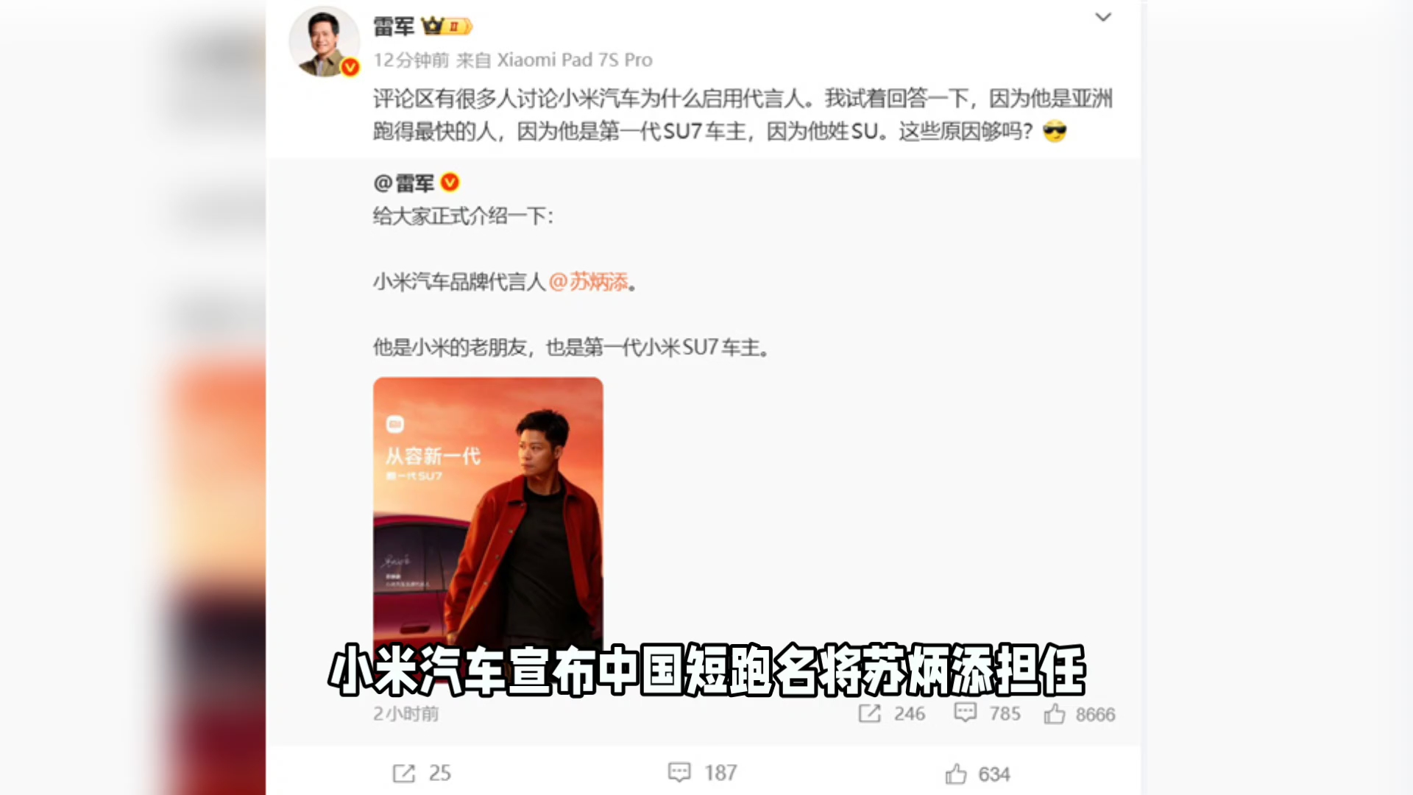Image resolution: width=1413 pixels, height=795 pixels.
Task: Open comments with 187 replies
Action: pyautogui.click(x=701, y=772)
